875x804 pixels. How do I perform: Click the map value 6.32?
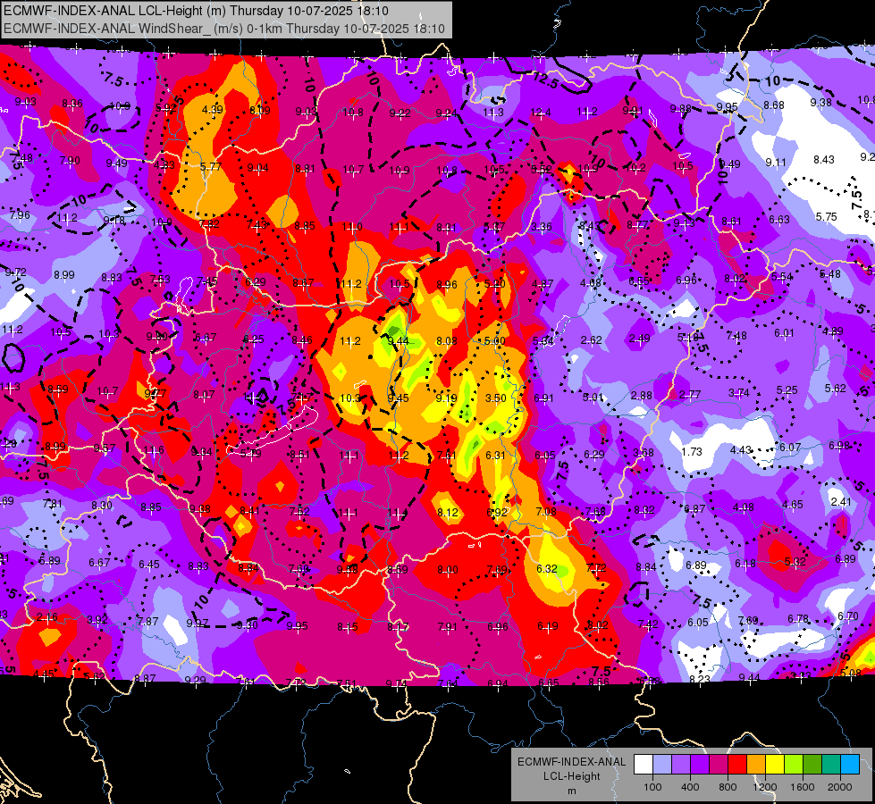pyautogui.click(x=547, y=568)
